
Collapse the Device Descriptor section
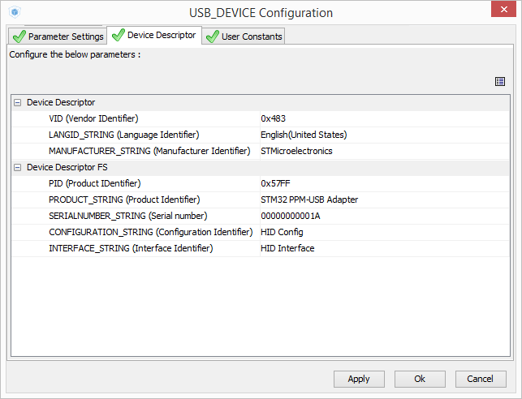pos(17,103)
